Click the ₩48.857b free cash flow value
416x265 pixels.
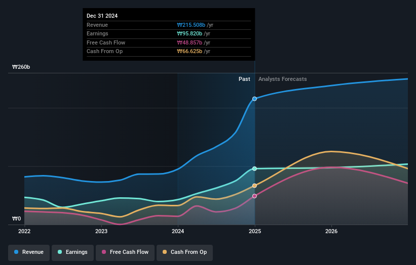point(190,42)
